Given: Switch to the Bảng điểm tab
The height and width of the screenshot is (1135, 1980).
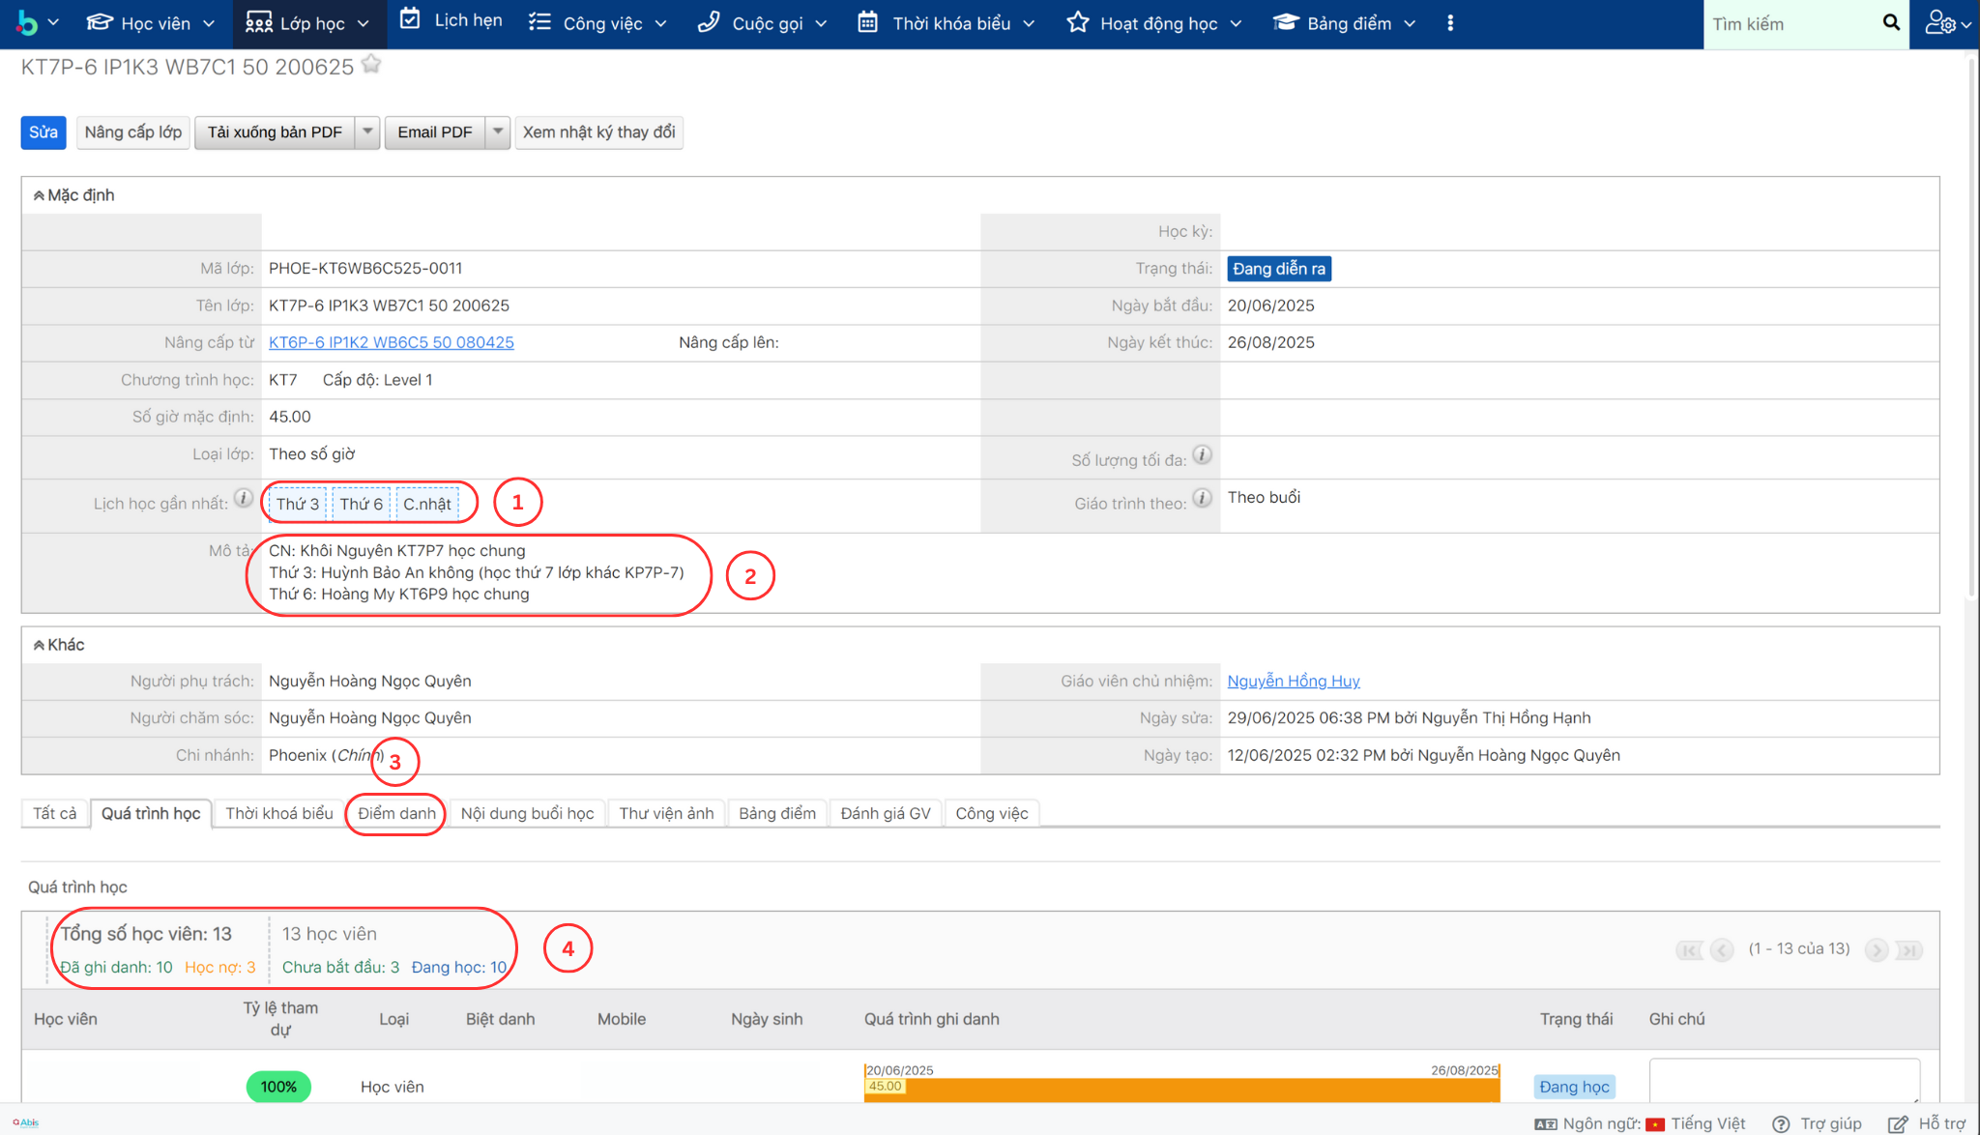Looking at the screenshot, I should (776, 814).
